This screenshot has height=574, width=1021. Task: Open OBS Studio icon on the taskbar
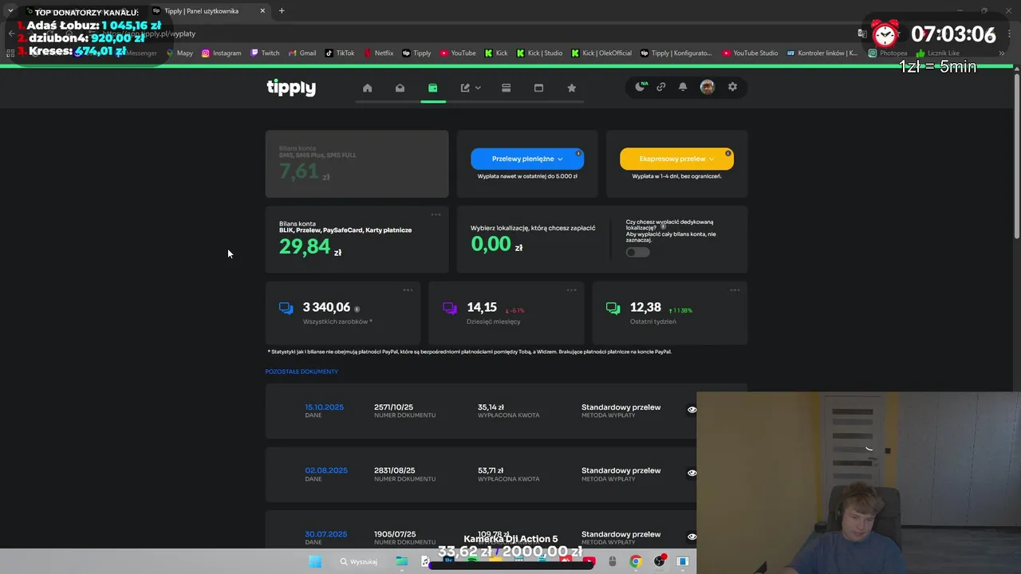tap(660, 561)
